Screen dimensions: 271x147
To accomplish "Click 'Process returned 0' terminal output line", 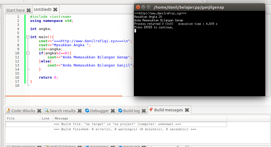I will [x=176, y=24].
